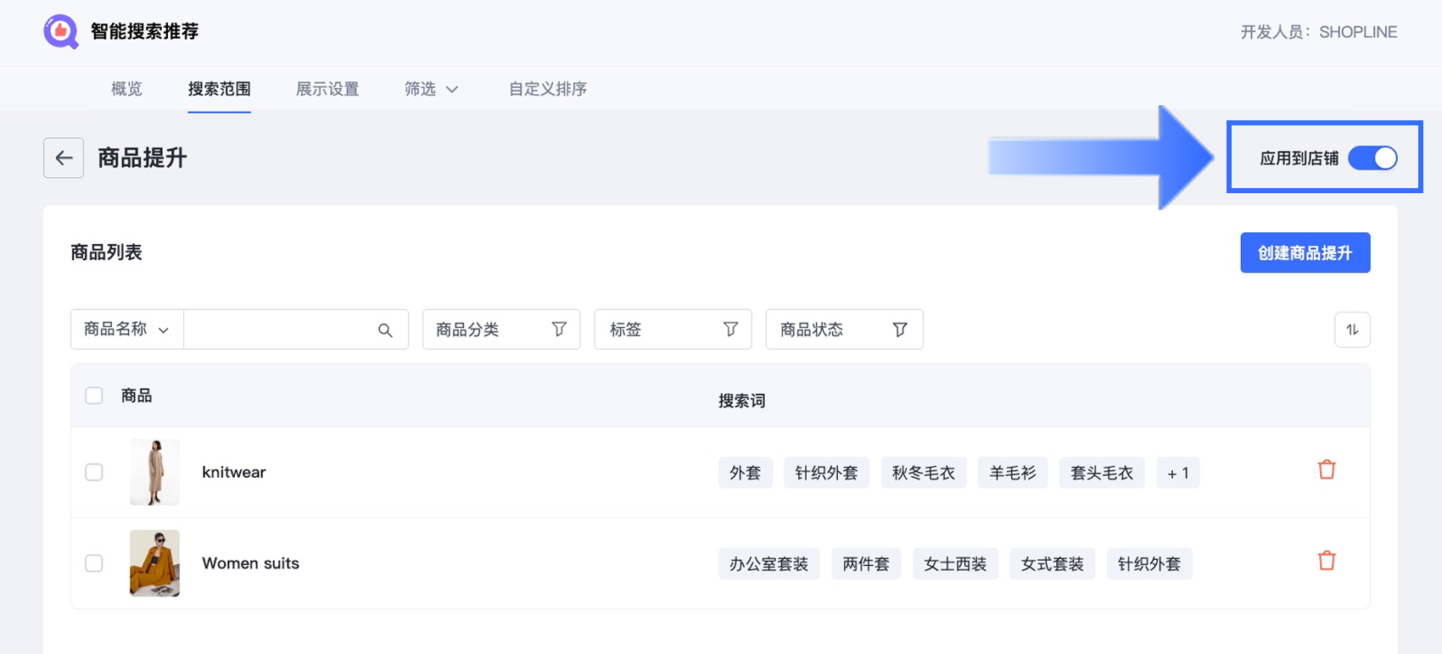Check the select-all products checkbox
1442x654 pixels.
point(94,396)
